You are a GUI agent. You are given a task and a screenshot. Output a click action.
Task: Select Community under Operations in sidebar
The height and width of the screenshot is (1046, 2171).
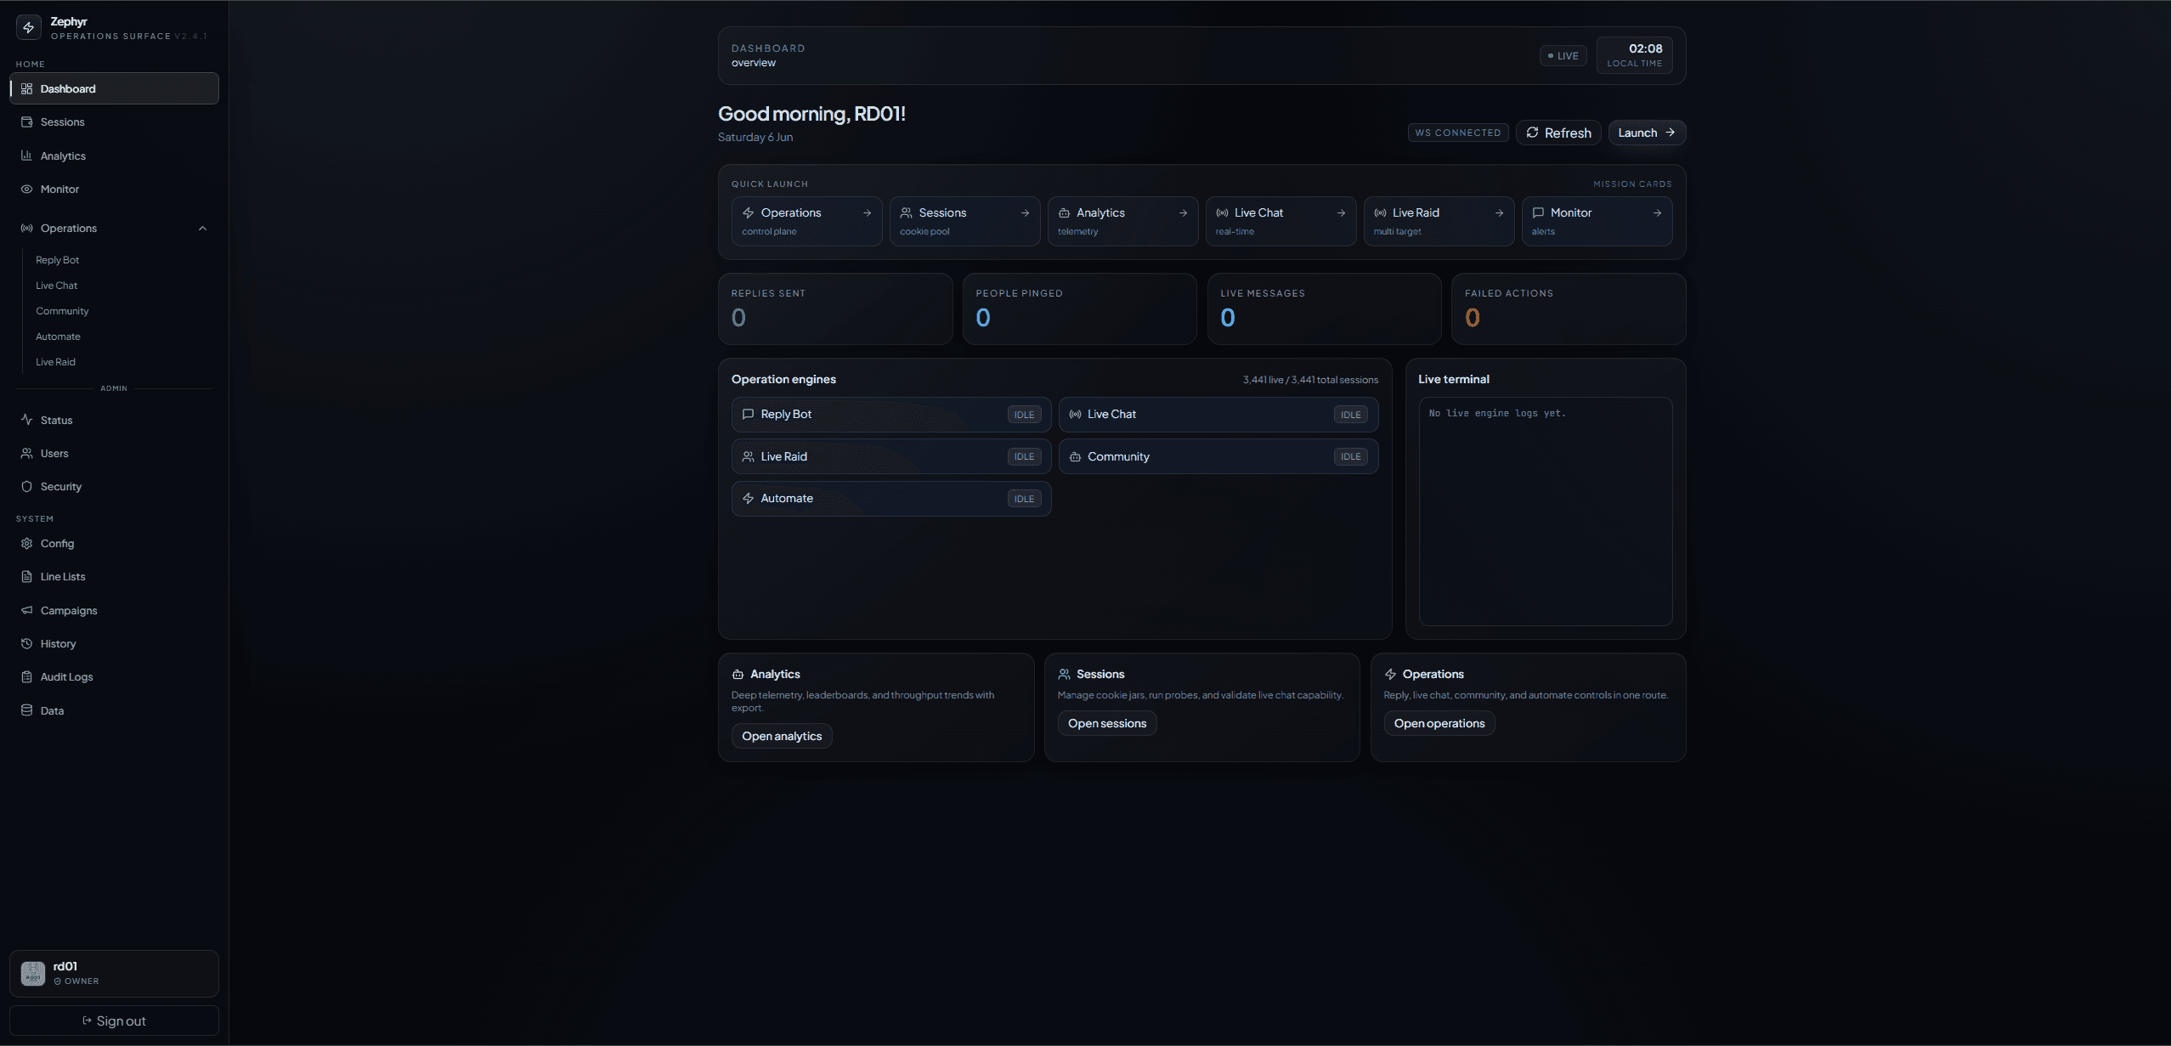62,311
